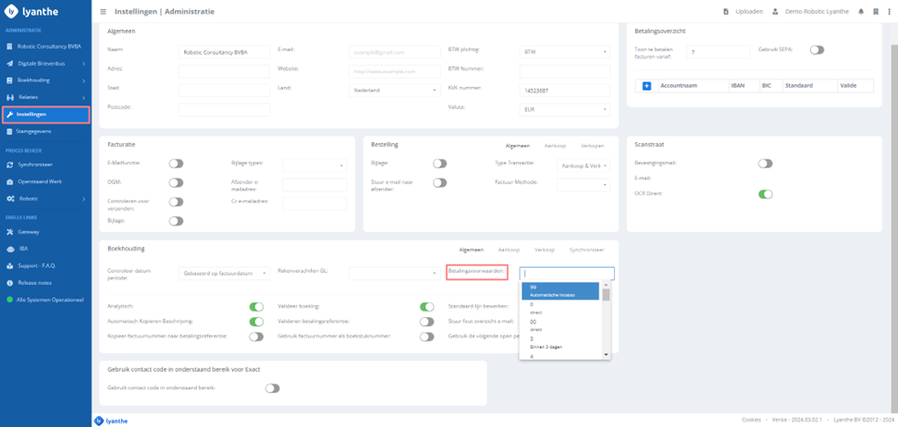Image resolution: width=898 pixels, height=427 pixels.
Task: Open the notifications bell icon
Action: point(860,12)
